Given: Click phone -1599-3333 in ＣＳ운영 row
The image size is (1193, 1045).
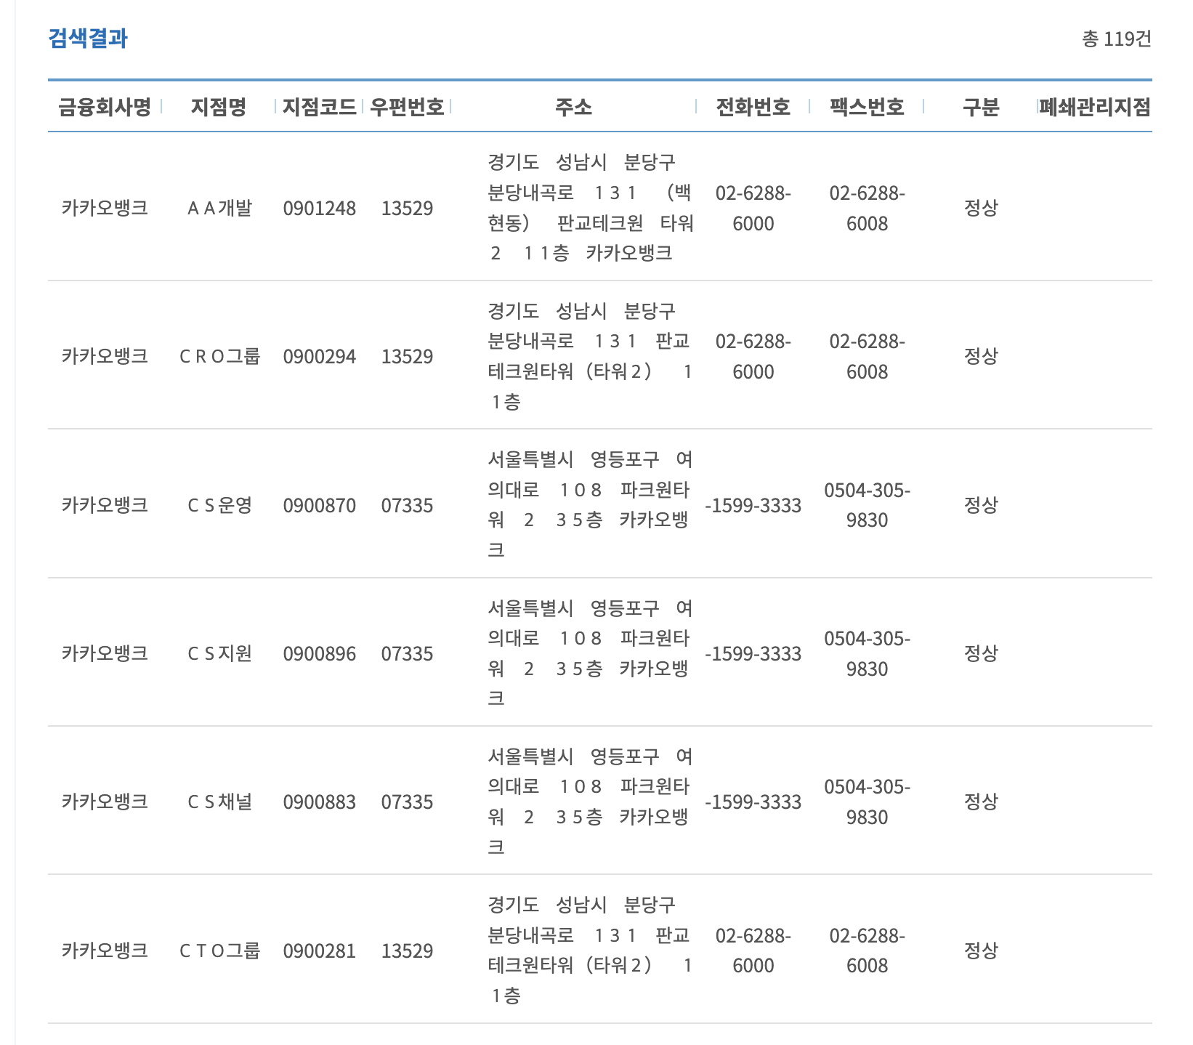Looking at the screenshot, I should tap(753, 506).
